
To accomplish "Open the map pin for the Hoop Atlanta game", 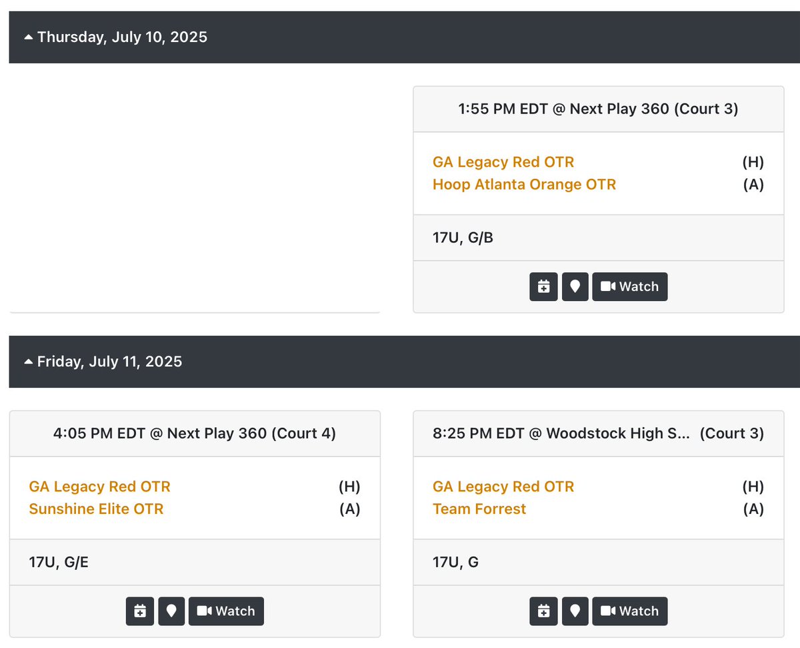I will pyautogui.click(x=575, y=286).
